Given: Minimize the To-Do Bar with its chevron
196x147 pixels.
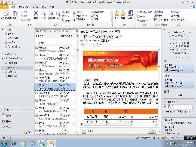Looking at the screenshot, I should (164, 30).
